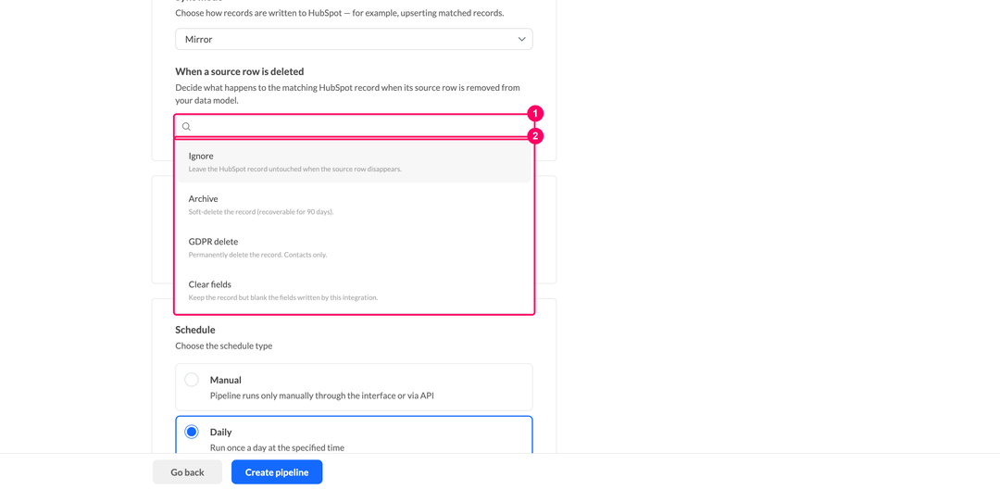1000x490 pixels.
Task: Click "Run once a day at the specified time" text
Action: [x=277, y=448]
